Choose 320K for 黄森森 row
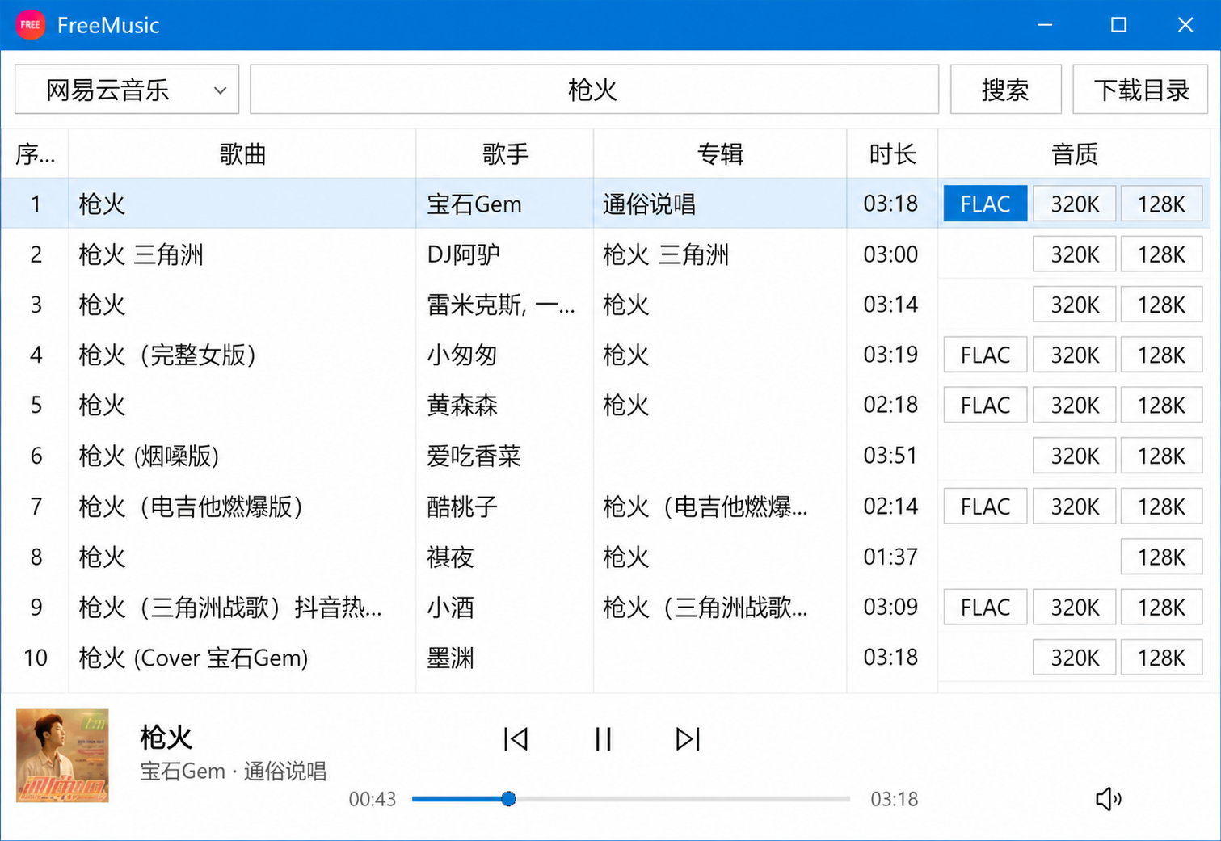The image size is (1221, 841). click(1075, 405)
